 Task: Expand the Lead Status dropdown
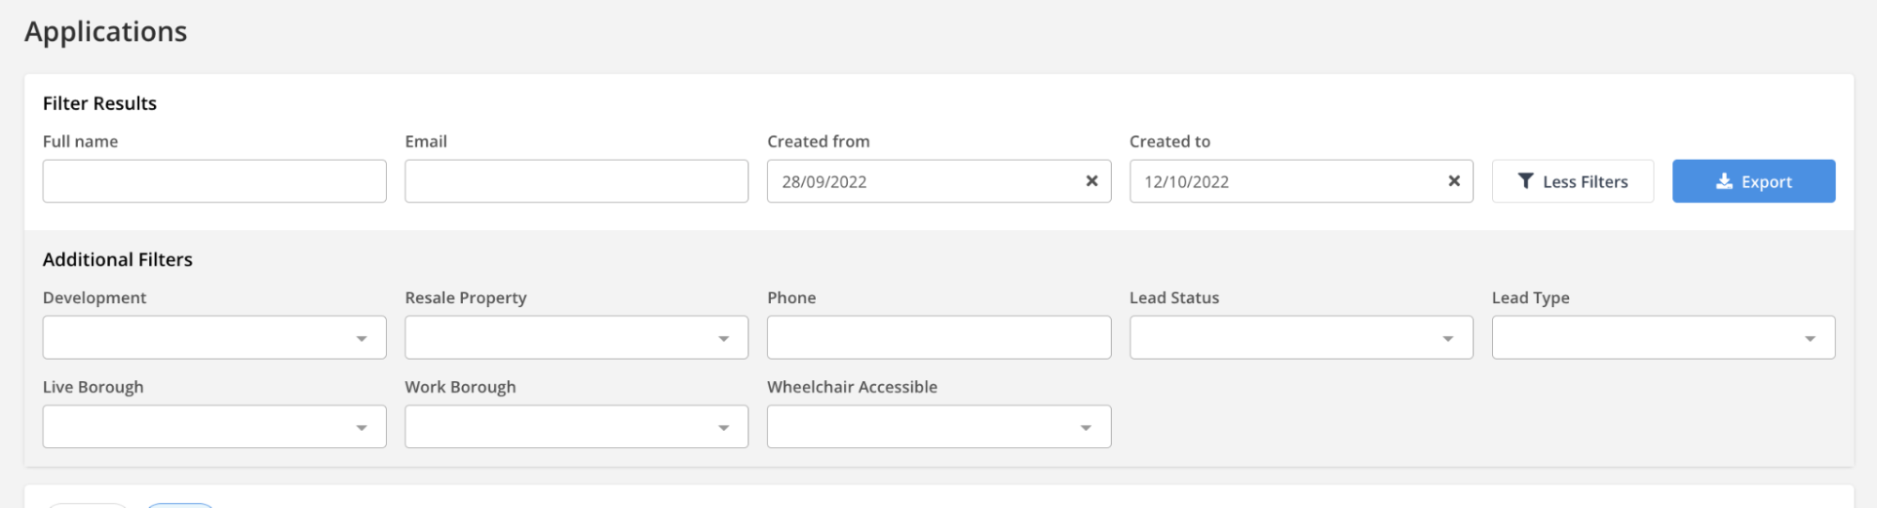pyautogui.click(x=1300, y=338)
